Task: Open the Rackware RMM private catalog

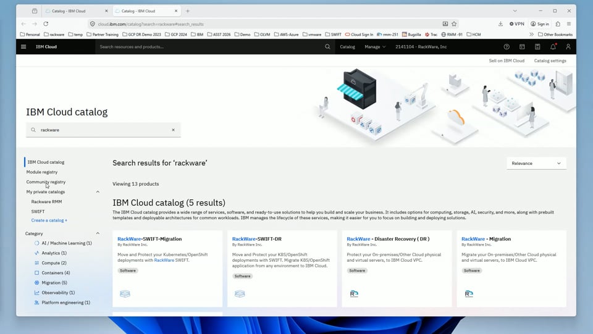Action: [46, 202]
